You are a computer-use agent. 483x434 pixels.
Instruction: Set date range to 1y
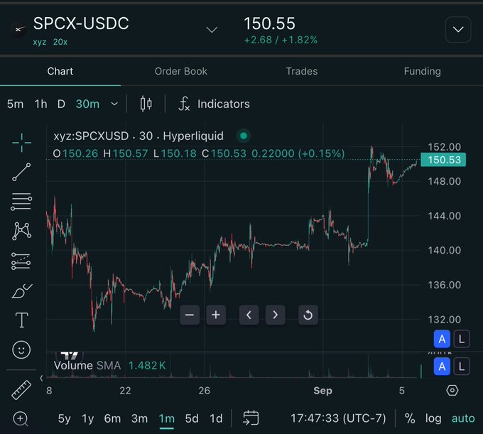[x=88, y=418]
